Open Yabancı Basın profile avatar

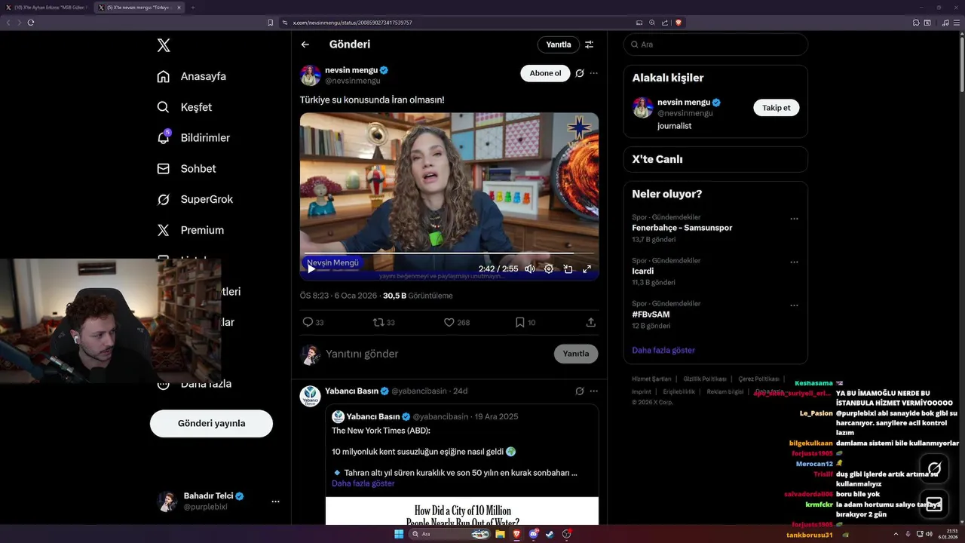point(311,396)
